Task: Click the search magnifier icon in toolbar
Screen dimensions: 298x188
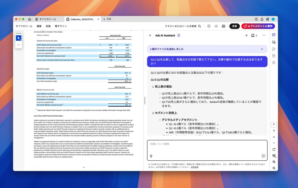Action: (200, 26)
